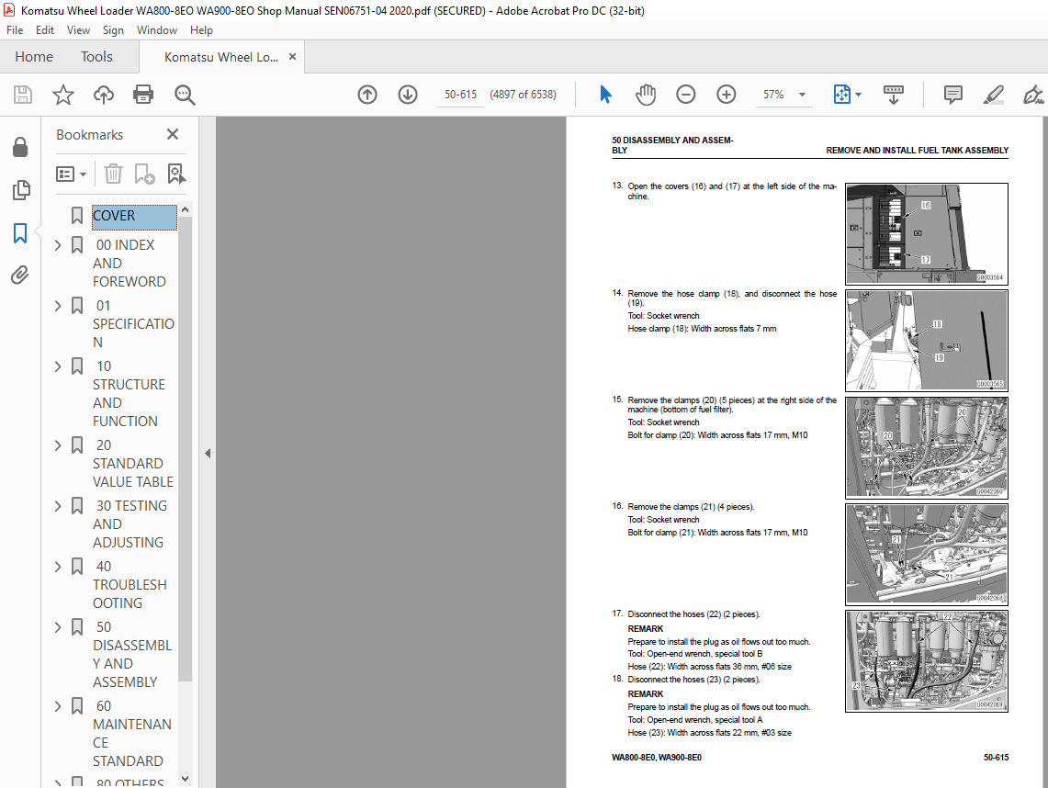Select the Highlight text pen tool
Screen dimensions: 1048x788
click(x=993, y=95)
